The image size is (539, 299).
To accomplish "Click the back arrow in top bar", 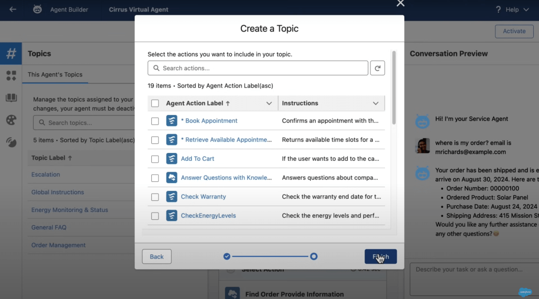I will pos(13,9).
